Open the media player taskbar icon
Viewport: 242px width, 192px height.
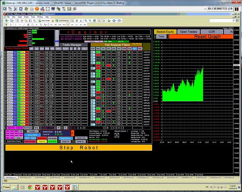(x=22, y=187)
